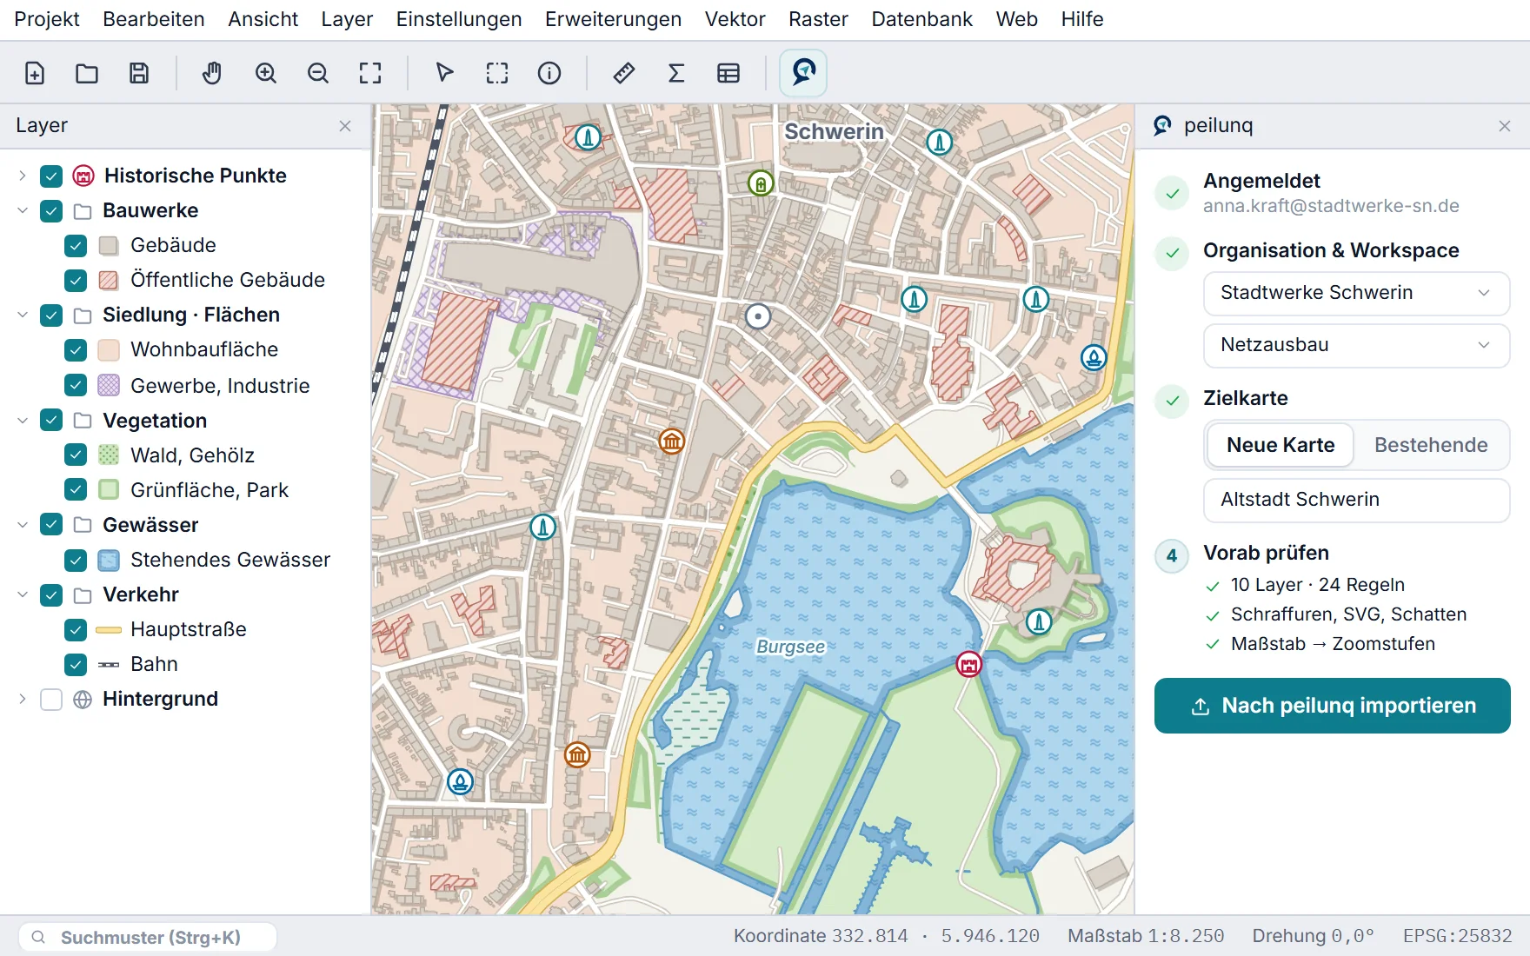Toggle the peilunq plugin toolbar button
This screenshot has height=956, width=1530.
[x=803, y=73]
